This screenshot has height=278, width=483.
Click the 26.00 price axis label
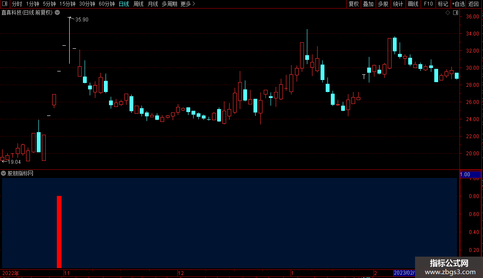472,102
